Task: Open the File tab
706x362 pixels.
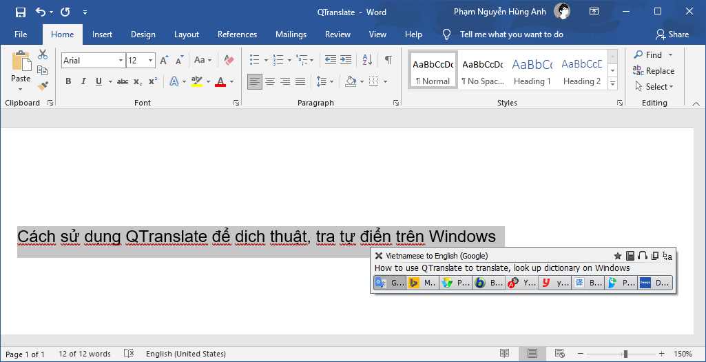Action: 21,34
